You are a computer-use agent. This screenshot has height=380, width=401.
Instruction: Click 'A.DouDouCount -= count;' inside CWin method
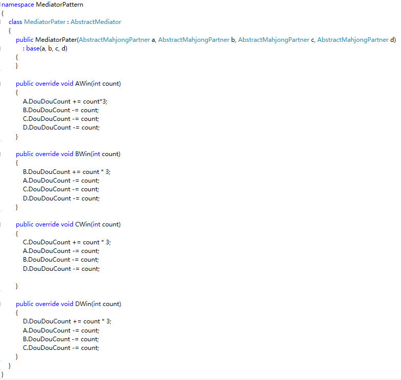(61, 251)
